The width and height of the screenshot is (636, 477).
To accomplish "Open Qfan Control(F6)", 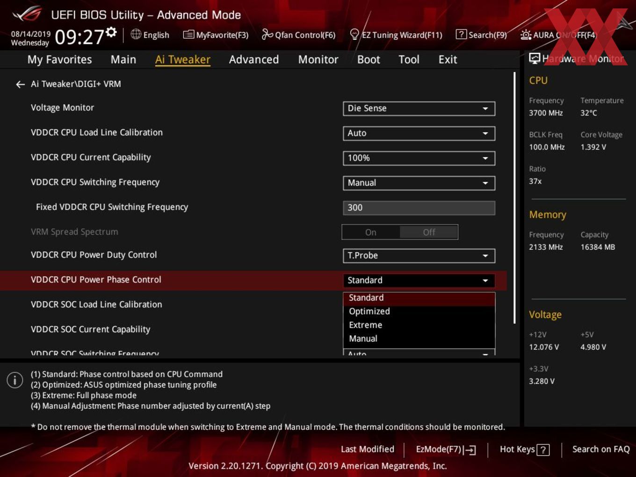I will coord(299,35).
